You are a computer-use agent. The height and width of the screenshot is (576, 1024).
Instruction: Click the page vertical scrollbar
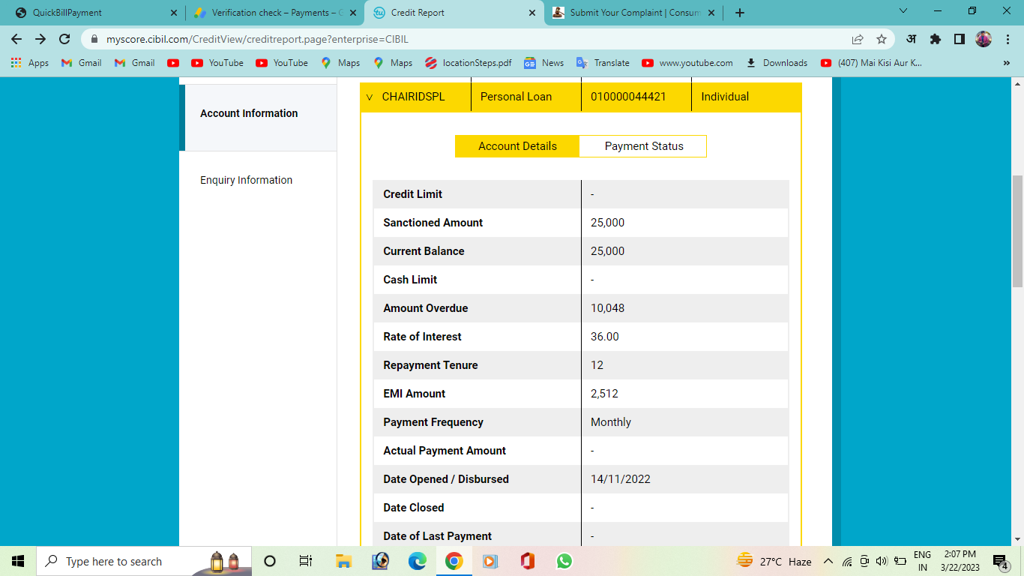pyautogui.click(x=1017, y=231)
